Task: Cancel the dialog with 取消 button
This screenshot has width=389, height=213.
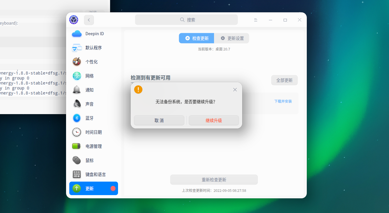Action: [x=159, y=120]
